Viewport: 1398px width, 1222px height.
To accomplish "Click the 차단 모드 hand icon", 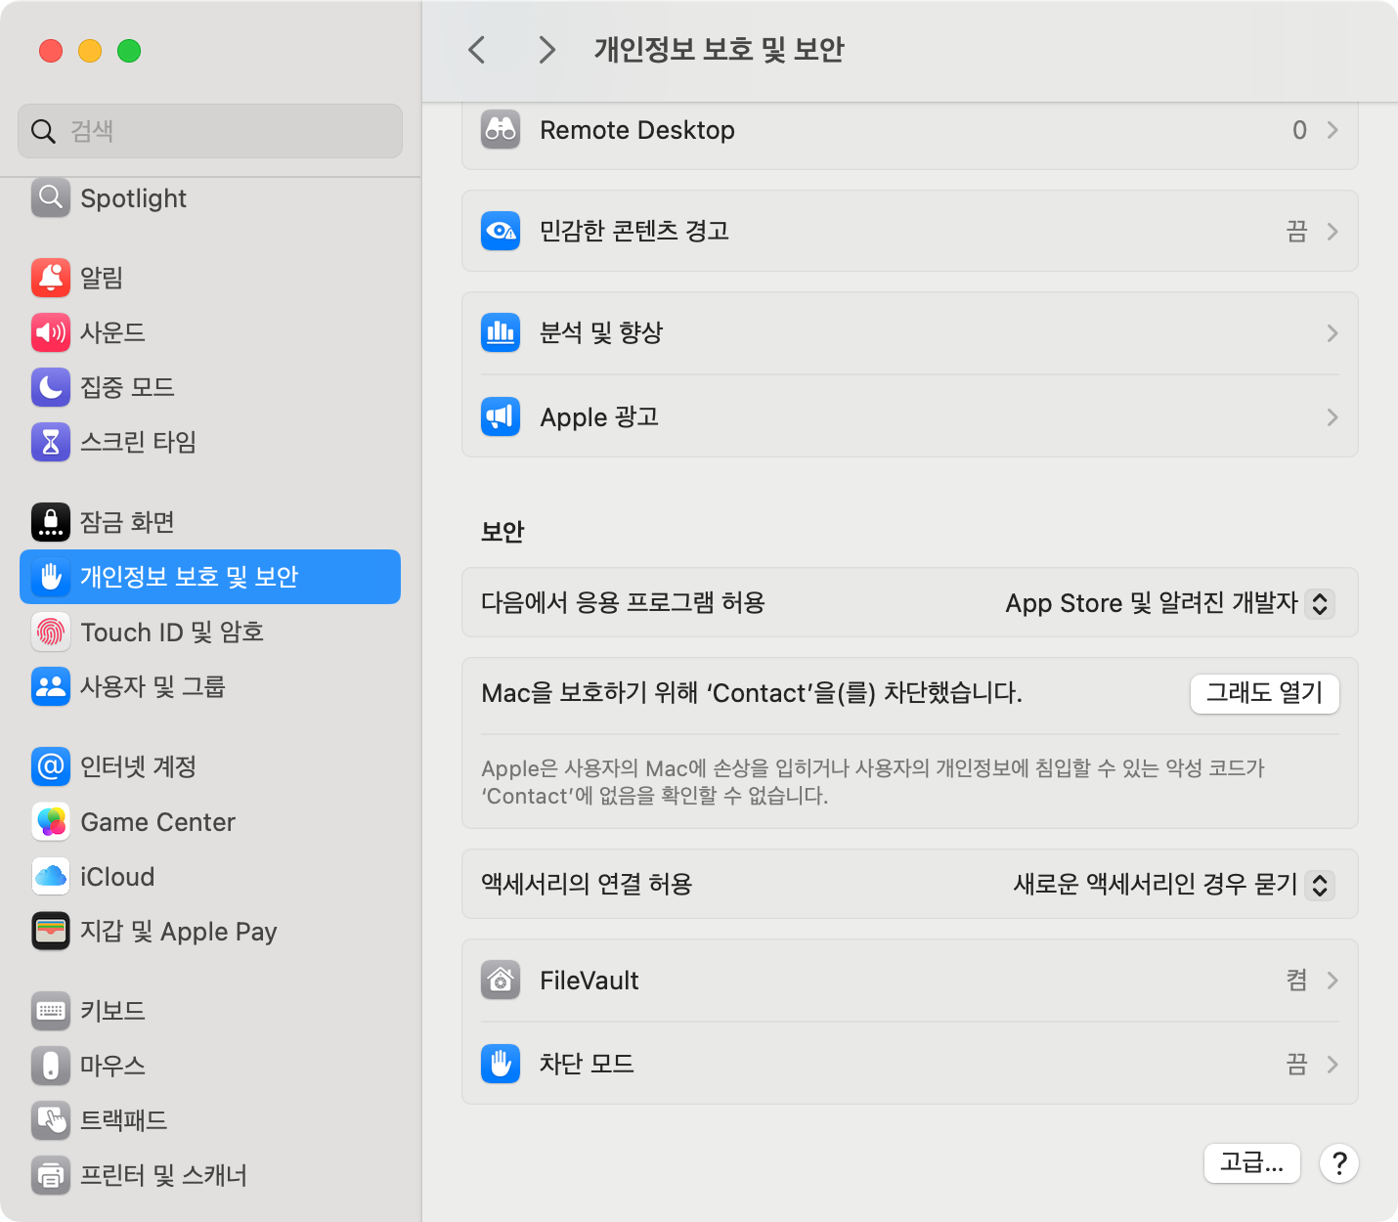I will pyautogui.click(x=501, y=1064).
